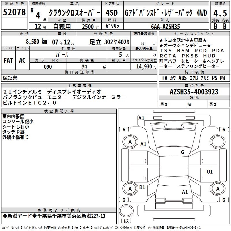Click 保証書 under later-shipped parts
This screenshot has height=231, width=231.
click(x=10, y=78)
